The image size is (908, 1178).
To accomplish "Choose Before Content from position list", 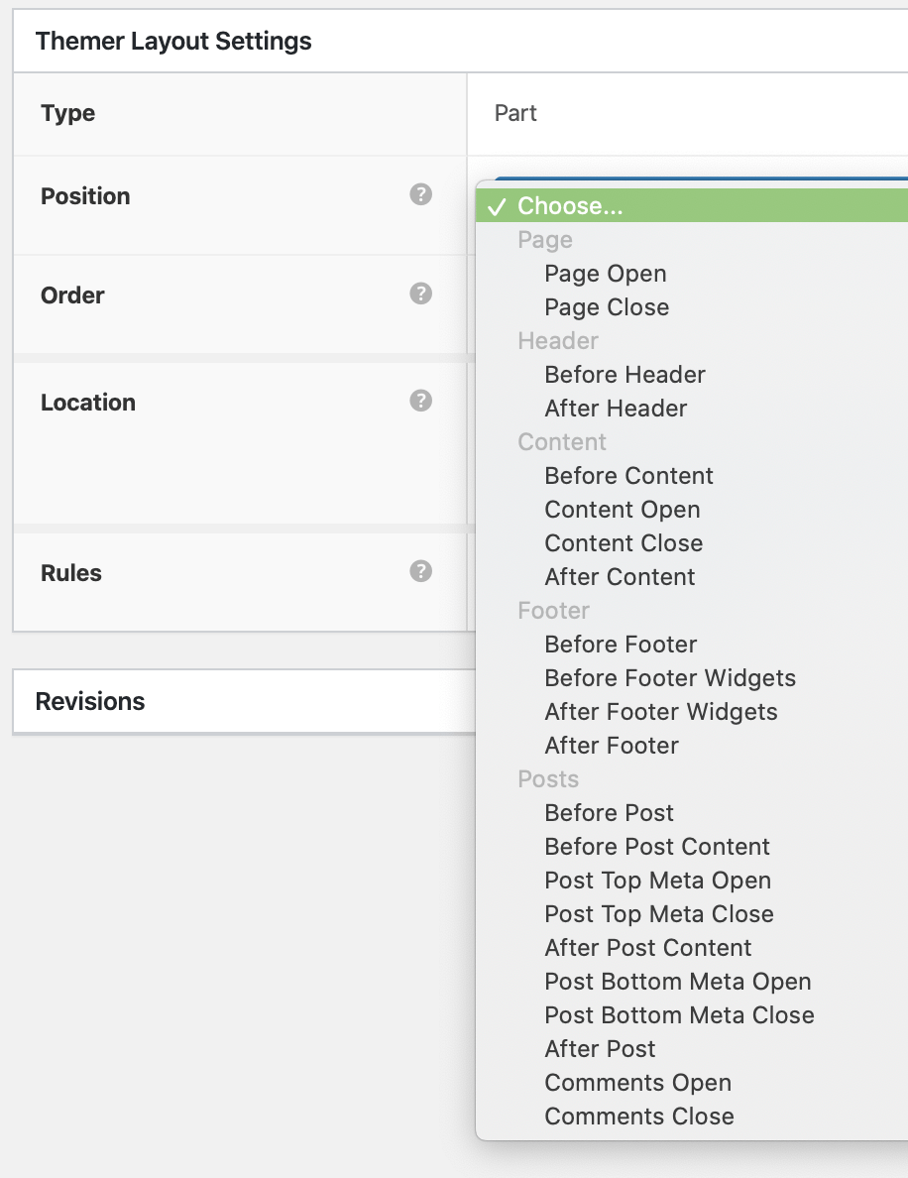I will coord(628,476).
